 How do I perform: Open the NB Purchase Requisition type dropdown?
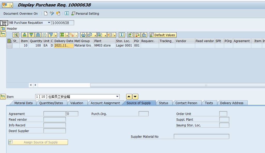pos(49,23)
